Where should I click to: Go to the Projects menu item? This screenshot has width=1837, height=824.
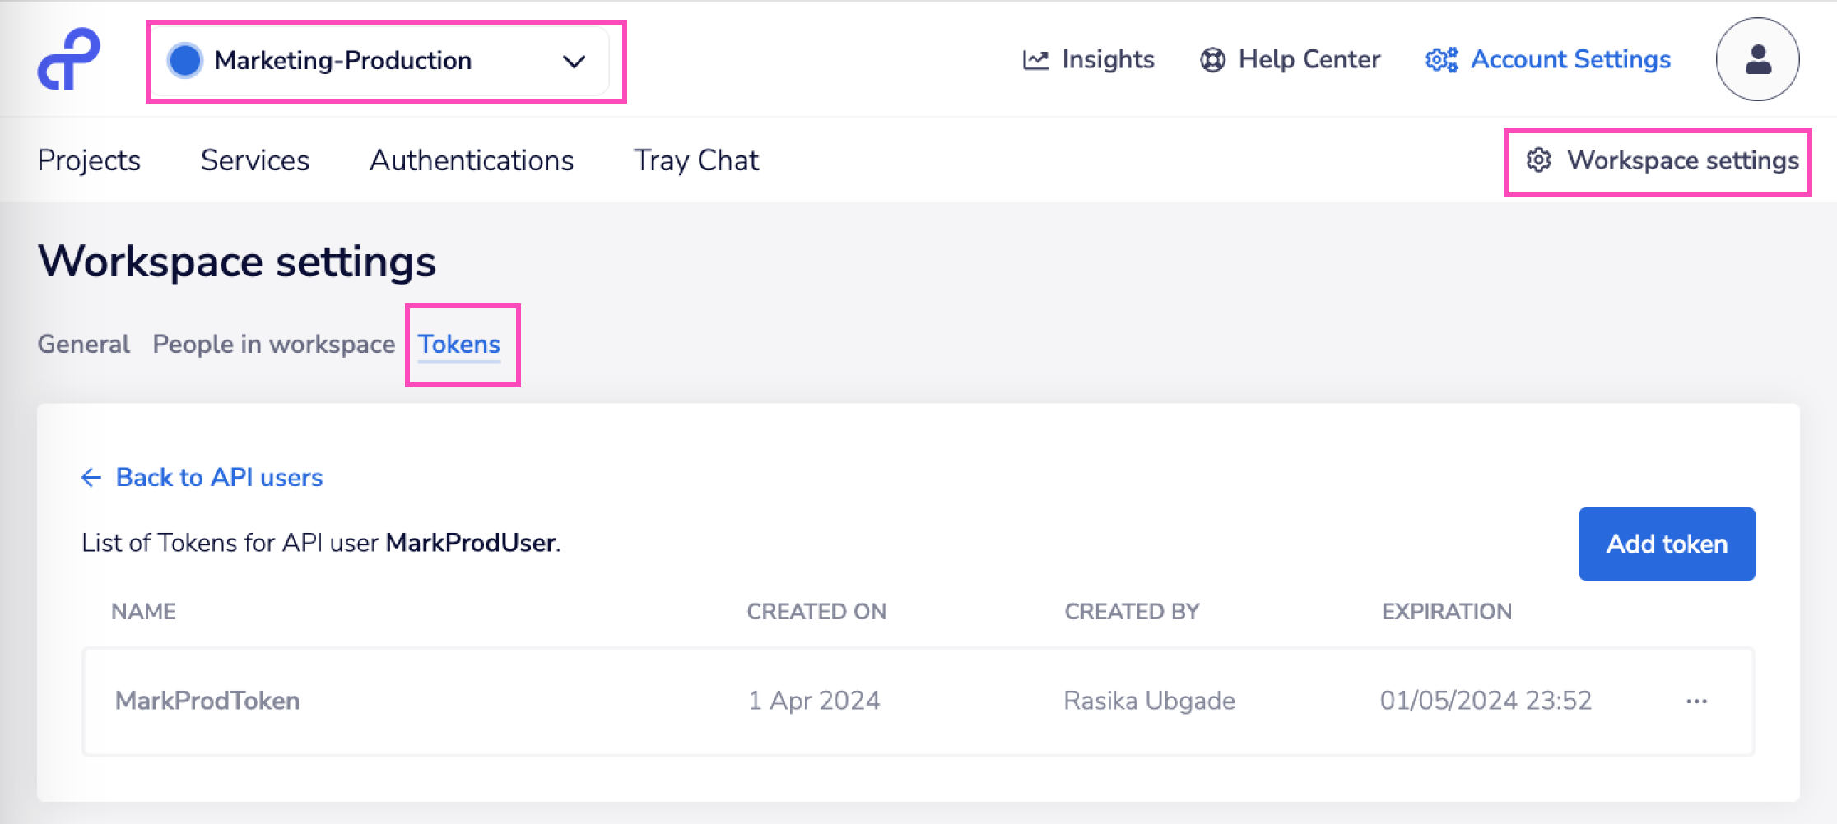[89, 160]
